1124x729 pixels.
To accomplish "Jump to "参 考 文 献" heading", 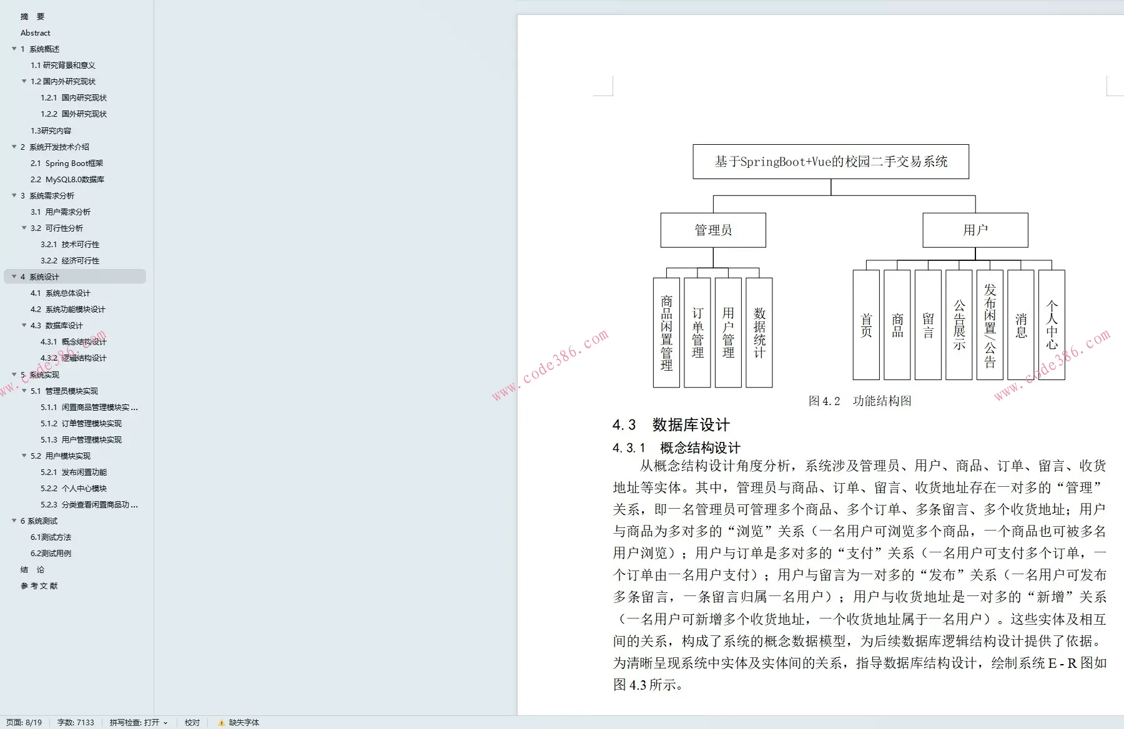I will point(39,585).
